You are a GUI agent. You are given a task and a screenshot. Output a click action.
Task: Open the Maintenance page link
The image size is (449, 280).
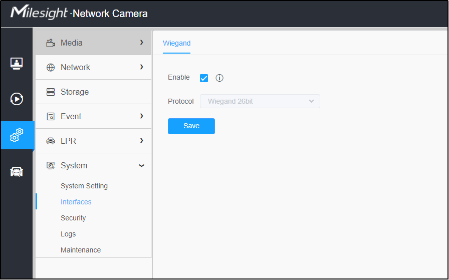click(81, 250)
